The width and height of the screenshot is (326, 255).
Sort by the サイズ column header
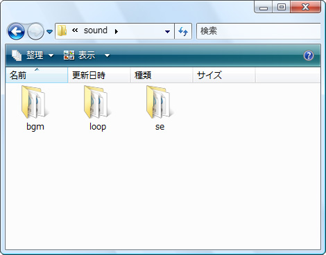224,75
